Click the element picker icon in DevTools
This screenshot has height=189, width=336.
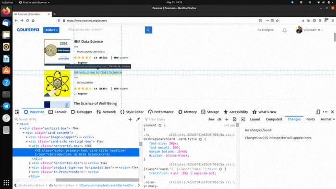[x=17, y=112]
